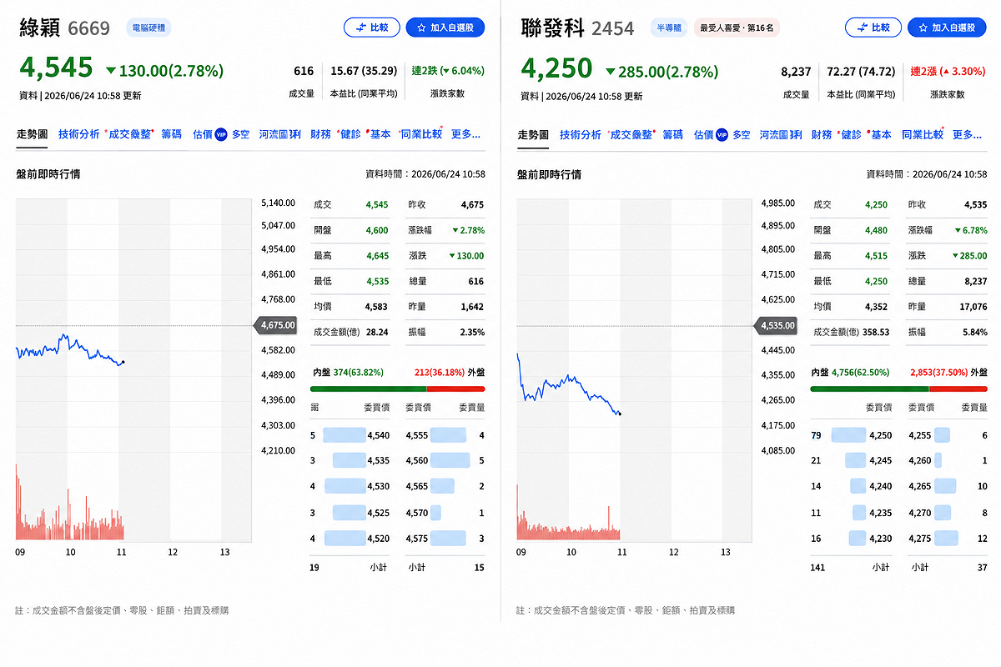
Task: Click 緑穎 bid price 4,540 row
Action: (x=350, y=435)
